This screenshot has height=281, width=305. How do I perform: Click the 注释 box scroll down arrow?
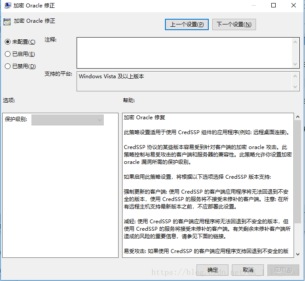[x=295, y=64]
